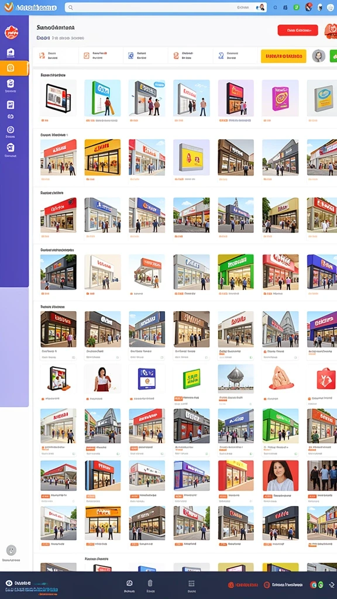Click the grid icon in the bottom bar center
Viewport: 337px width, 599px height.
coord(191,583)
